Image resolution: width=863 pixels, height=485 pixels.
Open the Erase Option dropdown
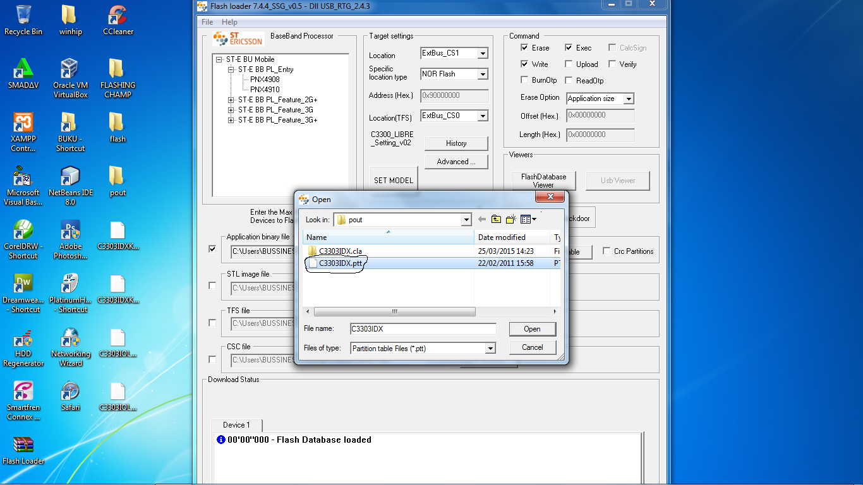pyautogui.click(x=628, y=99)
